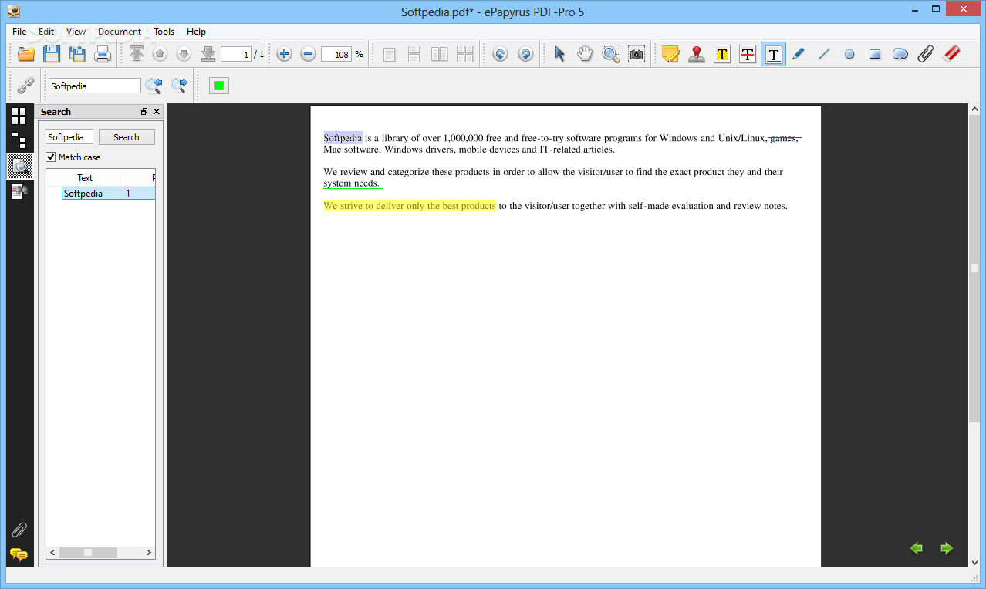Screen dimensions: 986x589
Task: Open the View menu
Action: [76, 32]
